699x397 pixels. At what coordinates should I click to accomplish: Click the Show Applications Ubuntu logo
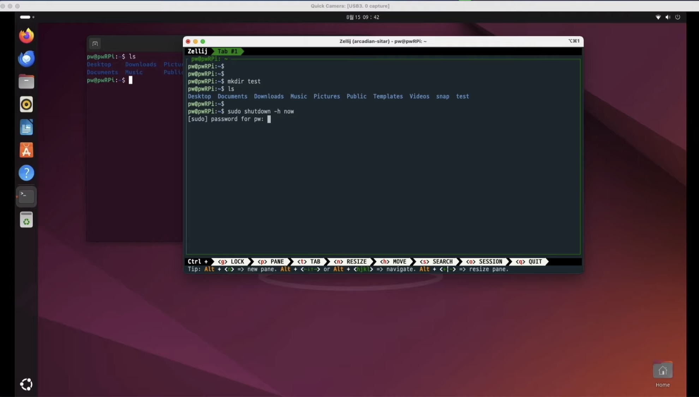(26, 384)
